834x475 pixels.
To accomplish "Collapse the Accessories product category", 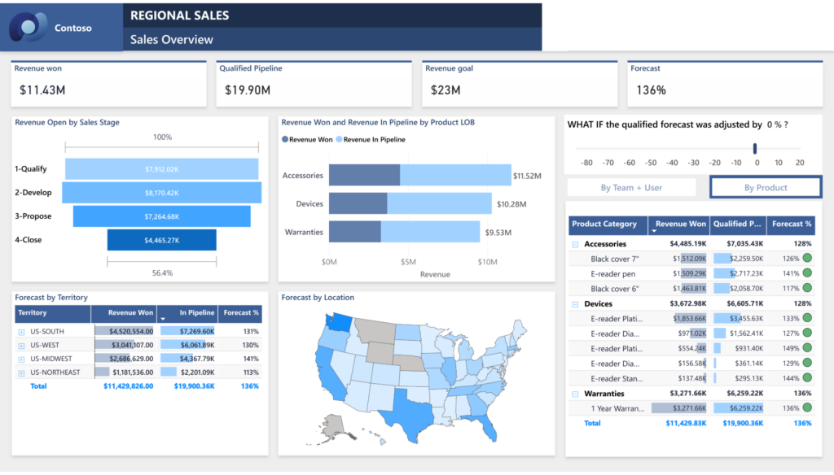I will click(575, 244).
